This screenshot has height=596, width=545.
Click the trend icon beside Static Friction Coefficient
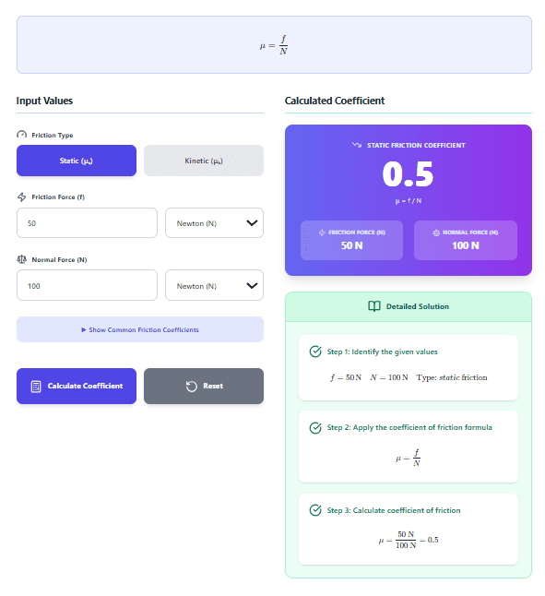(357, 145)
